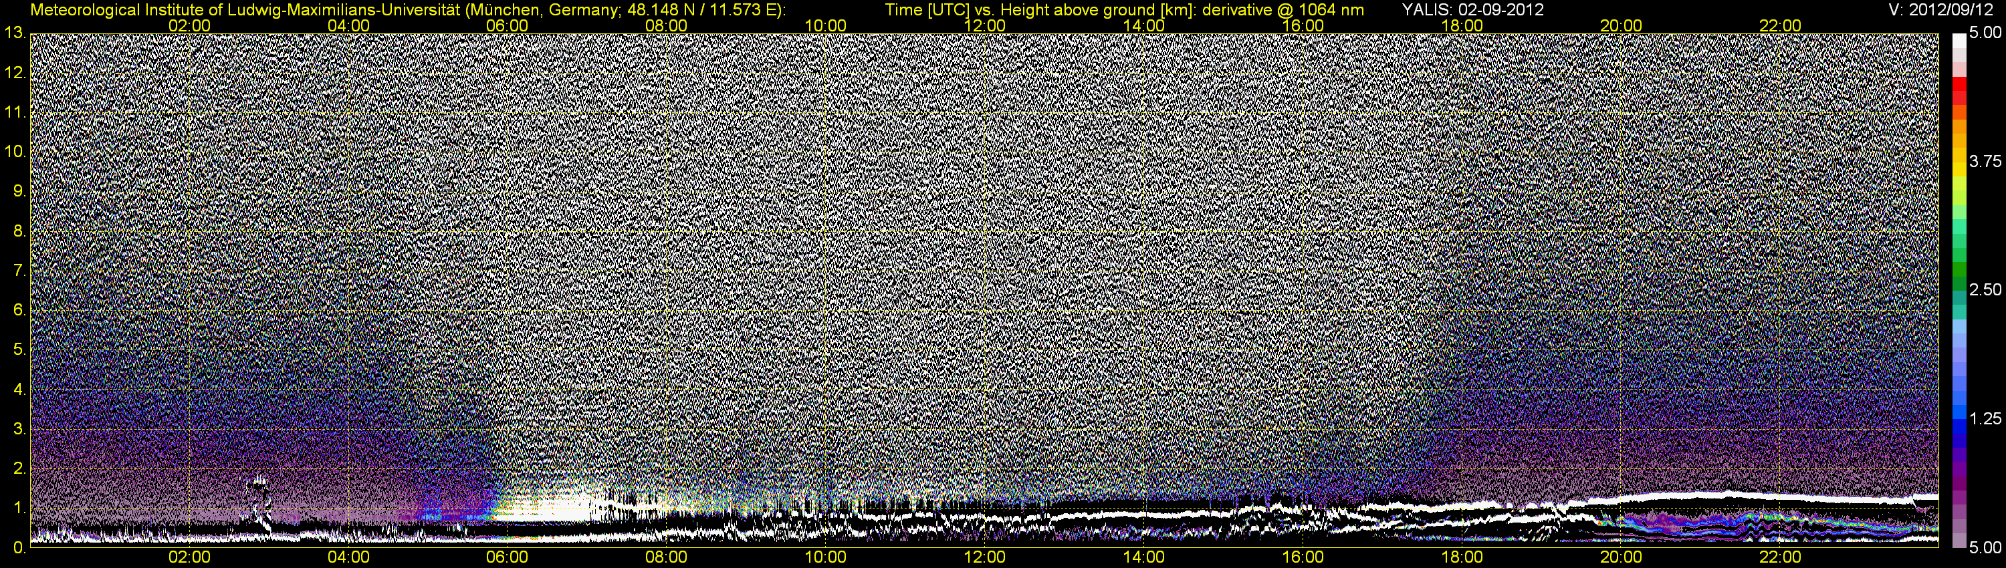Click the 1.25 colorbar value
2006x568 pixels.
pyautogui.click(x=1985, y=418)
